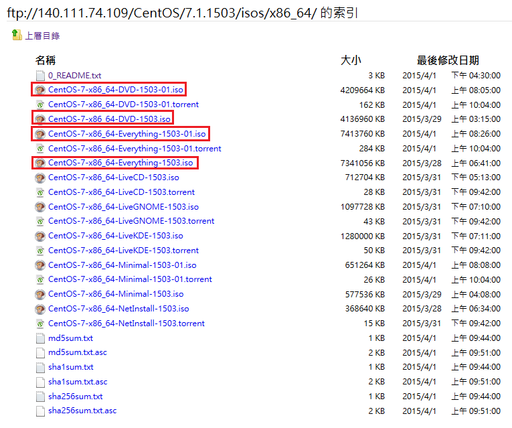Image resolution: width=512 pixels, height=428 pixels.
Task: Go to the parent directory link
Action: pos(42,35)
